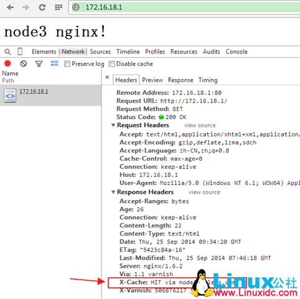Open the Timeline panel

pyautogui.click(x=128, y=52)
